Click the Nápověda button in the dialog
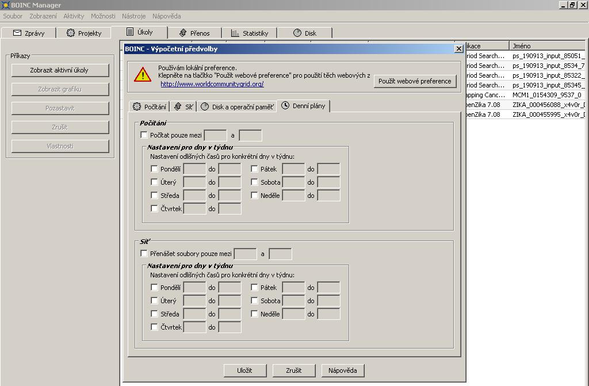The image size is (589, 386). pyautogui.click(x=343, y=370)
